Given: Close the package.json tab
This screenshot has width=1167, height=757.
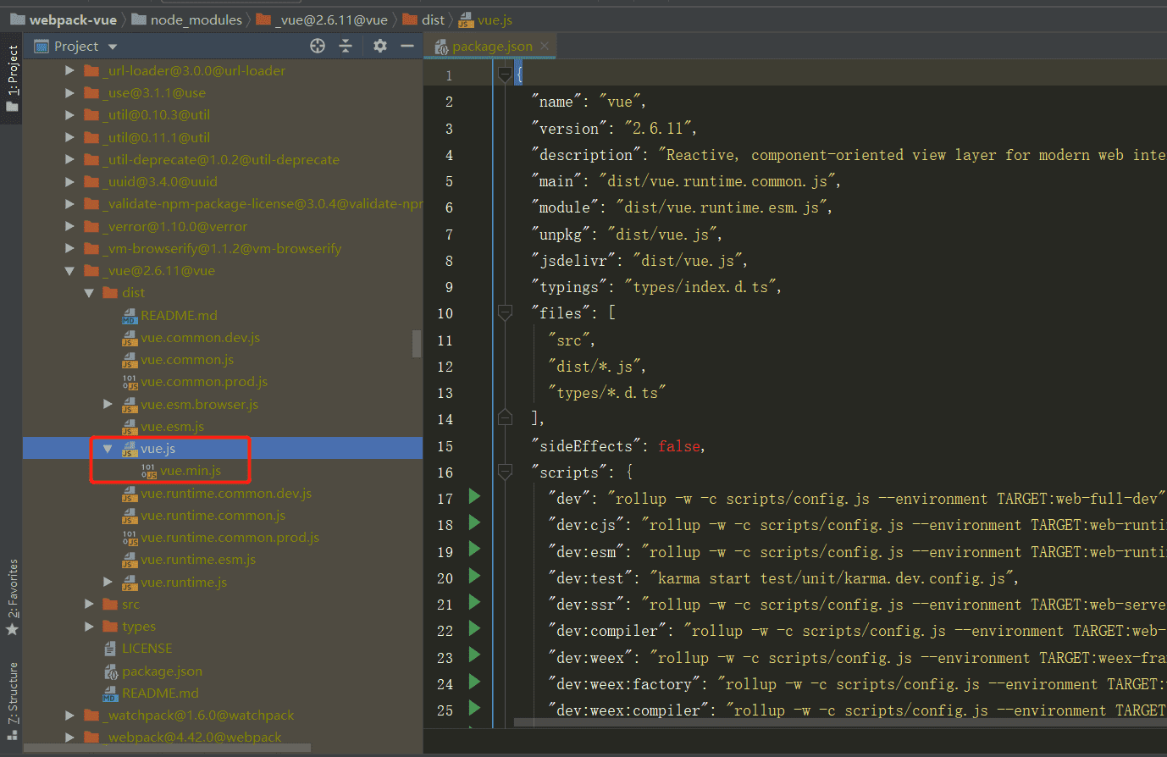Looking at the screenshot, I should [545, 47].
